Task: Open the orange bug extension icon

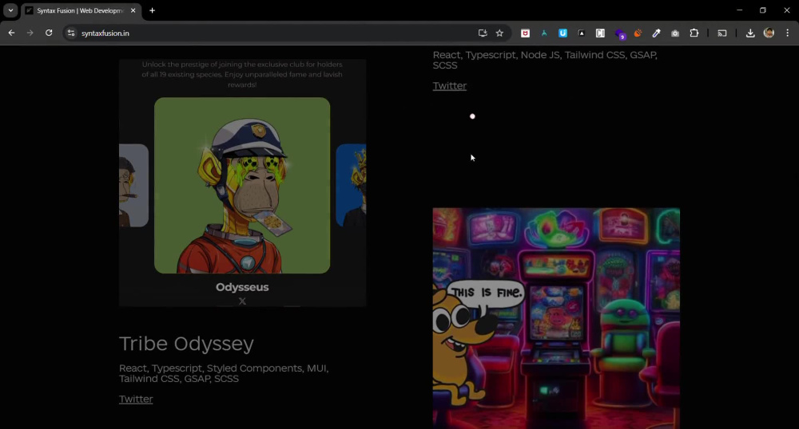Action: click(x=638, y=33)
